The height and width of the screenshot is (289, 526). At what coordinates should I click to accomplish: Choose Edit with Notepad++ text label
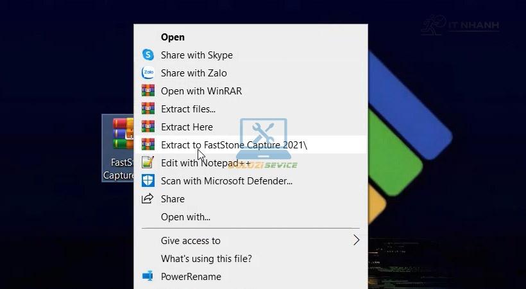pyautogui.click(x=205, y=163)
